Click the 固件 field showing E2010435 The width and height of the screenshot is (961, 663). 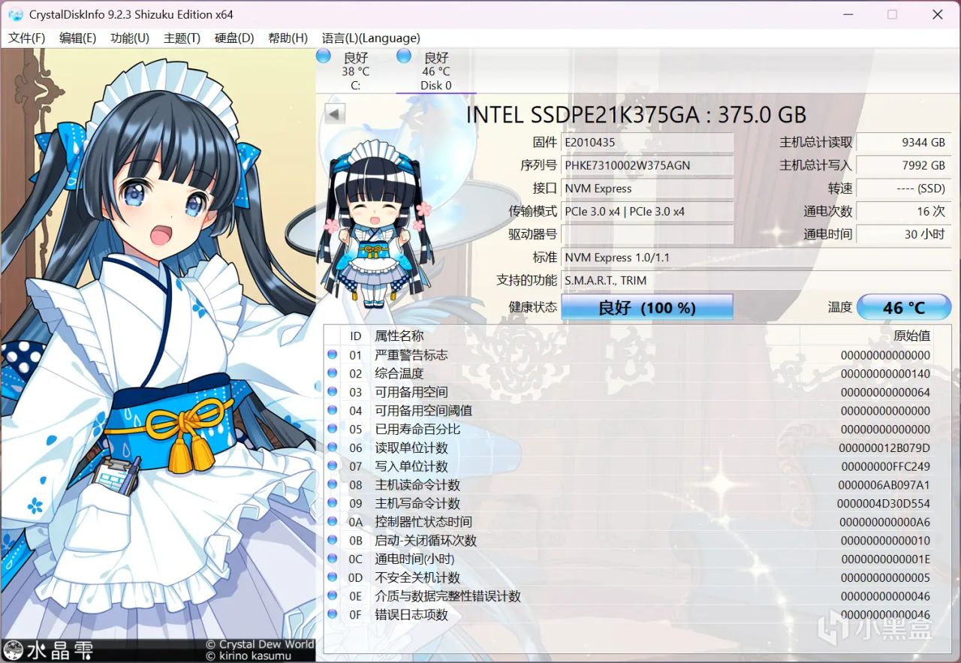(x=647, y=143)
